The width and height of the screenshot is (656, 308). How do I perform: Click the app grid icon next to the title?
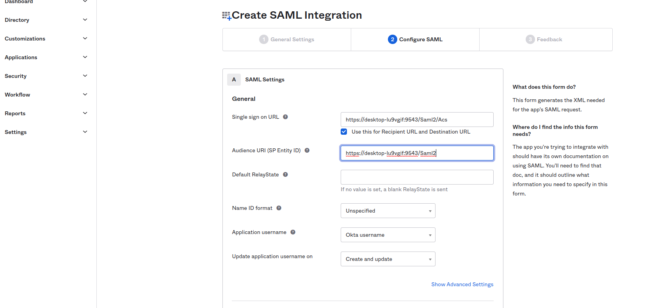coord(227,16)
